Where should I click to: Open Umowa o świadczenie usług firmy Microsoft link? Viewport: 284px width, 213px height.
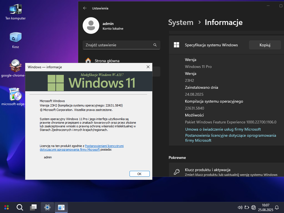223,129
